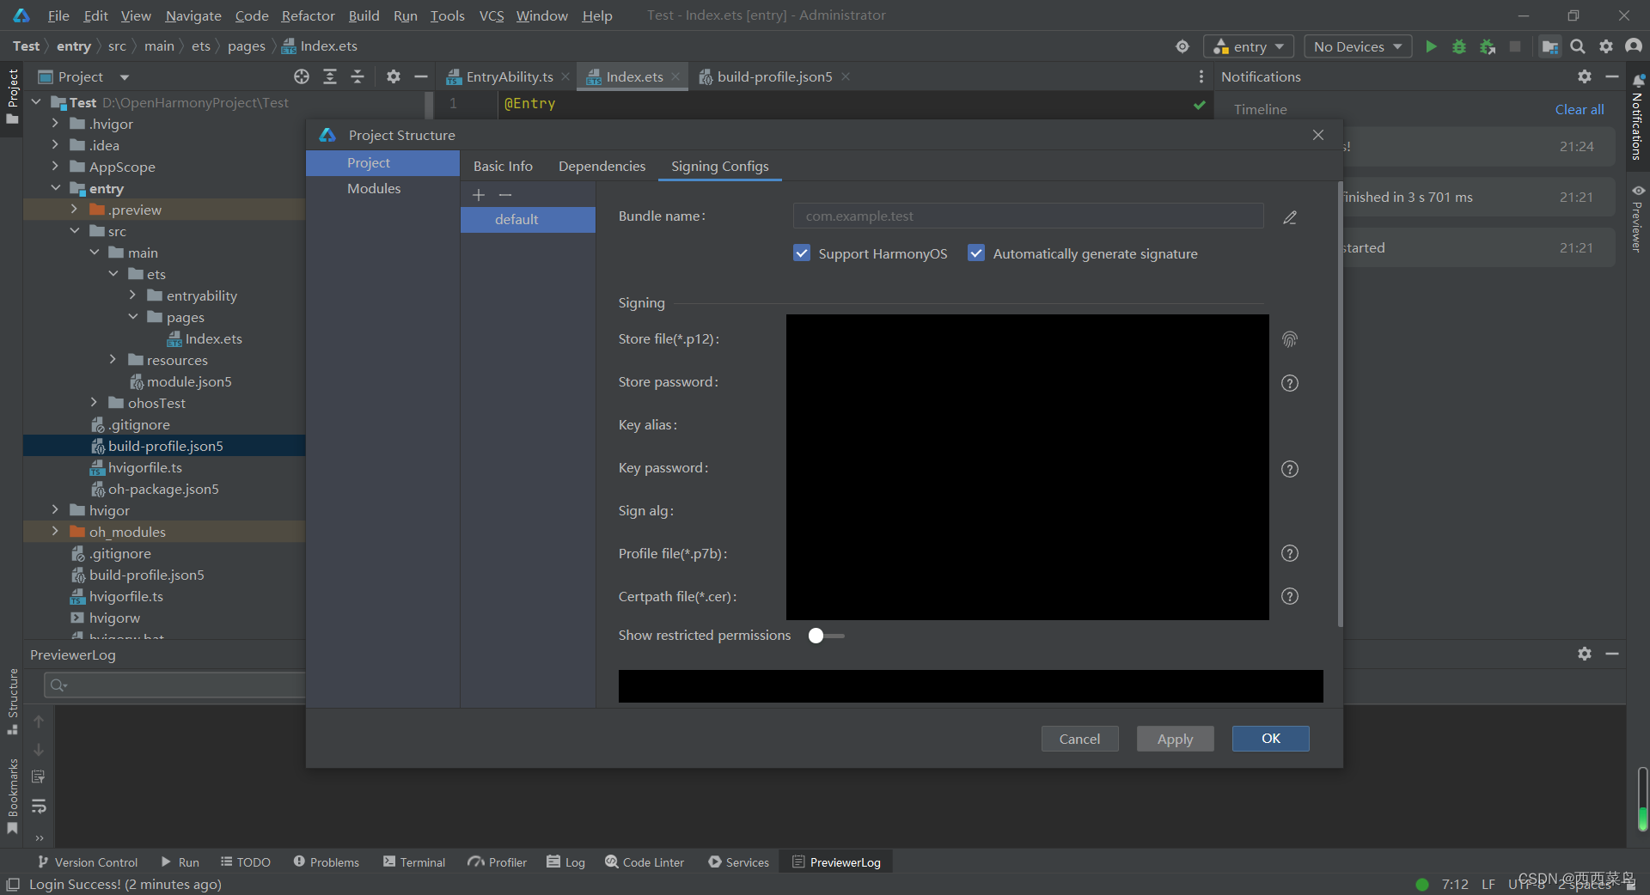Image resolution: width=1650 pixels, height=895 pixels.
Task: Open PreviewerLog settings gear
Action: click(1585, 654)
